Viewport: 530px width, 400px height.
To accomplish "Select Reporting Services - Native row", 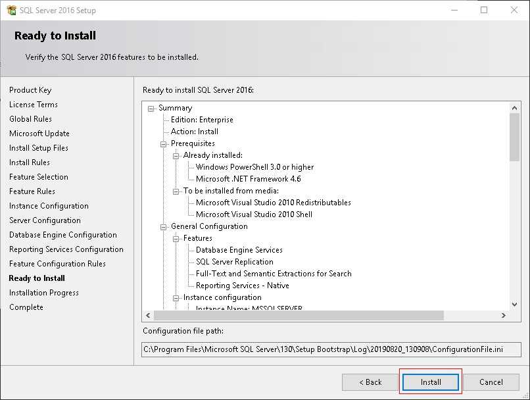I will tap(243, 286).
